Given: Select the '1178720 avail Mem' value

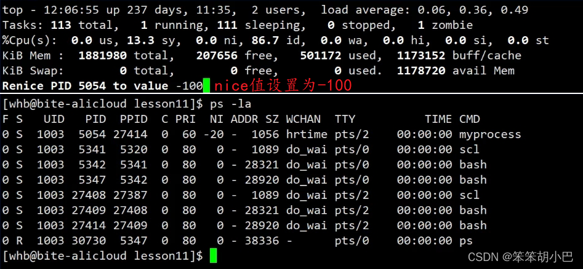Looking at the screenshot, I should click(x=456, y=71).
